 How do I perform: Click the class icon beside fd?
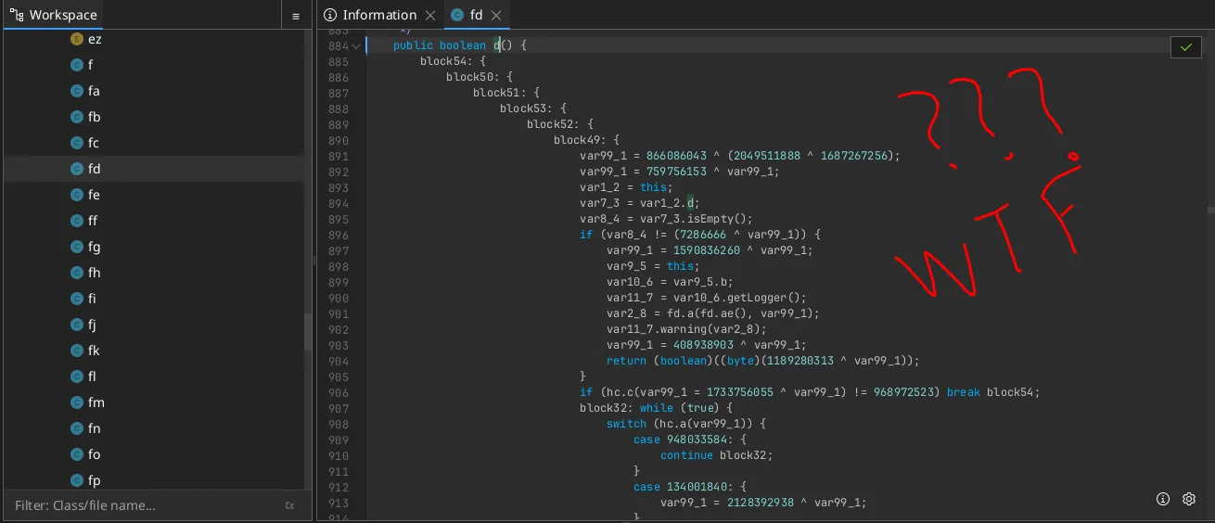point(77,169)
